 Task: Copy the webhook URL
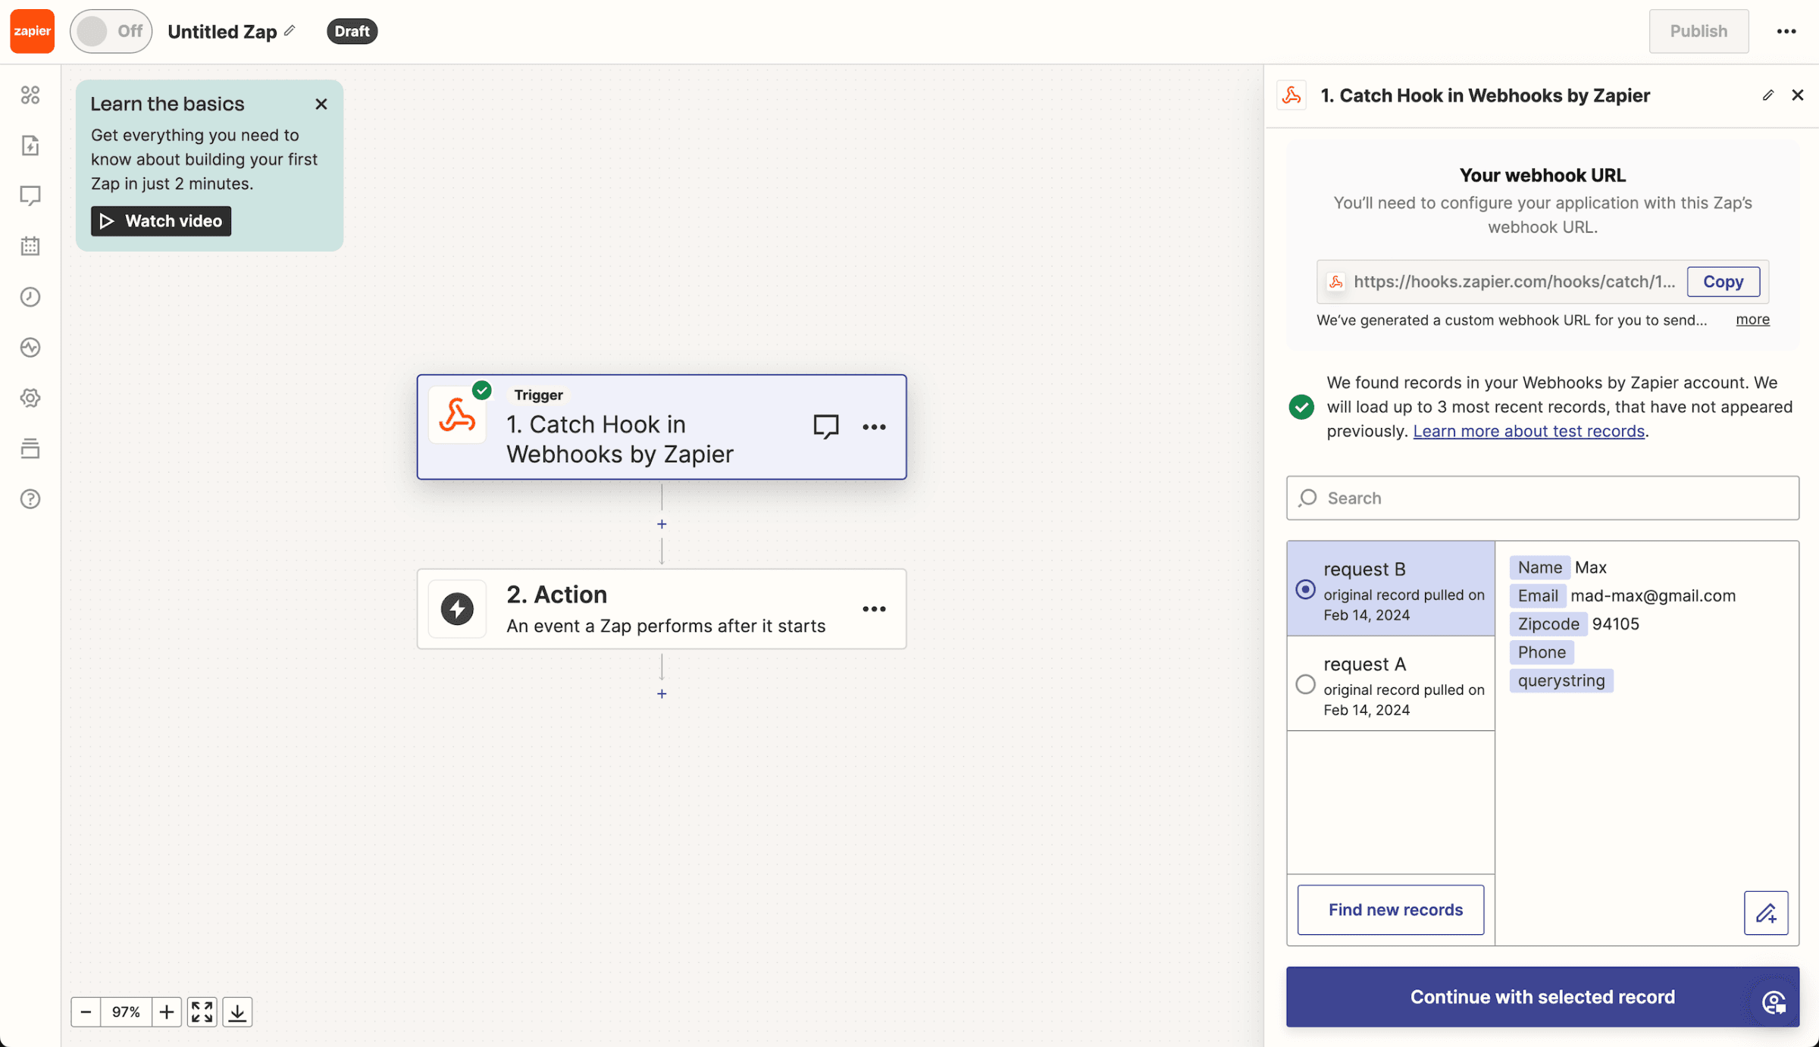[1723, 282]
